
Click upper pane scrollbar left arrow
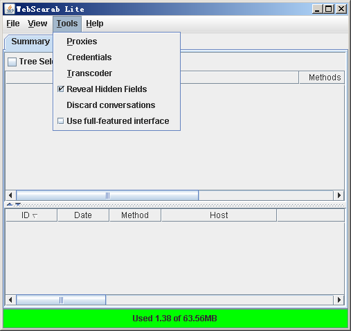pyautogui.click(x=10, y=195)
